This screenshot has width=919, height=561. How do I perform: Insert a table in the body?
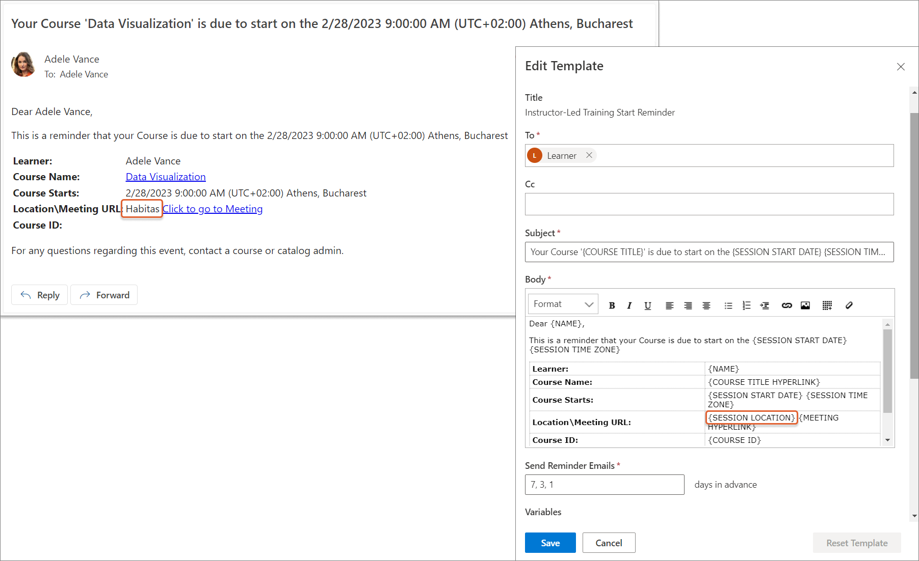(827, 305)
